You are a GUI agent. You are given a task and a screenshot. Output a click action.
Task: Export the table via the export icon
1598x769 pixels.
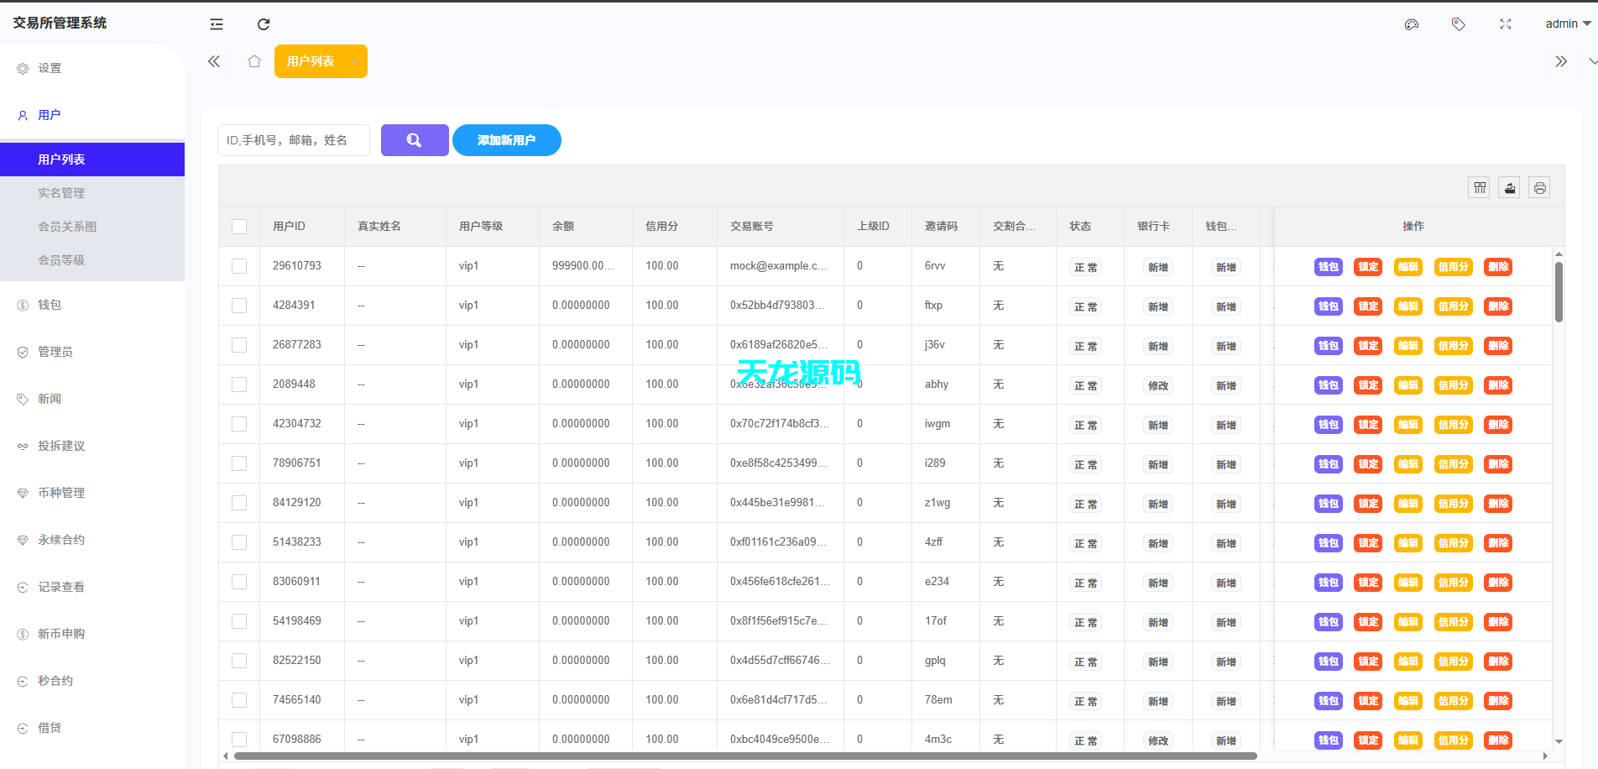1509,187
